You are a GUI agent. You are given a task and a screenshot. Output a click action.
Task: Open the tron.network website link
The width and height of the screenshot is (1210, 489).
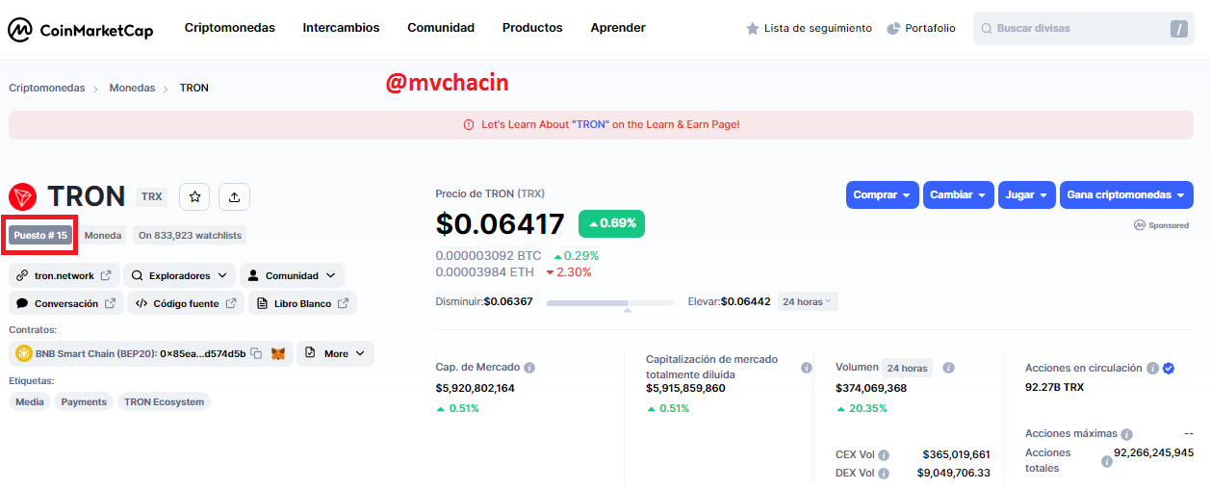point(64,275)
